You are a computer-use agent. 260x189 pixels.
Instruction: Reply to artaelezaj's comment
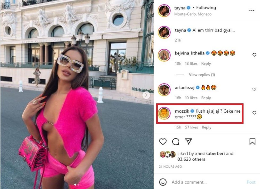(206, 98)
